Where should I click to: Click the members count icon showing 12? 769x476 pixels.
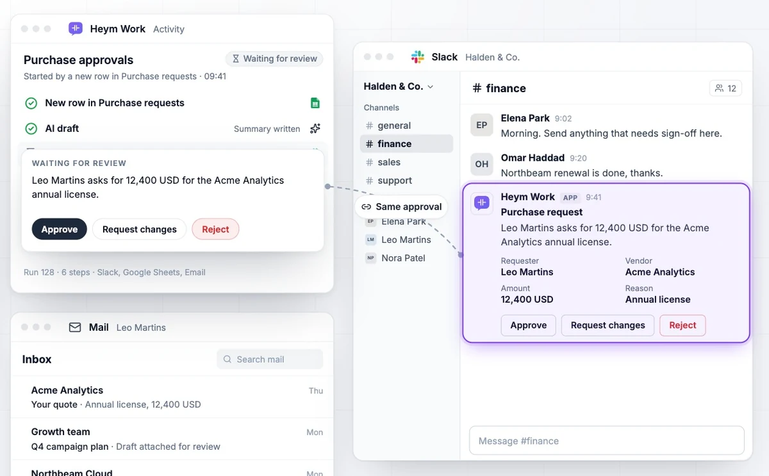point(719,88)
